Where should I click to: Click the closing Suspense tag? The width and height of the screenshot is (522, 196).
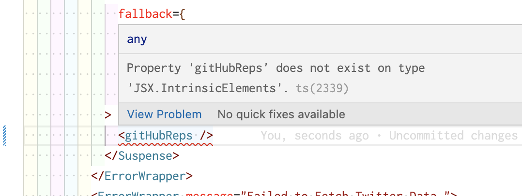coord(142,156)
